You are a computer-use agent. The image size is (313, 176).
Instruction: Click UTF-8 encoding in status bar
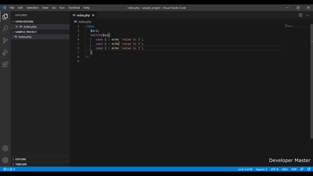[x=274, y=169]
